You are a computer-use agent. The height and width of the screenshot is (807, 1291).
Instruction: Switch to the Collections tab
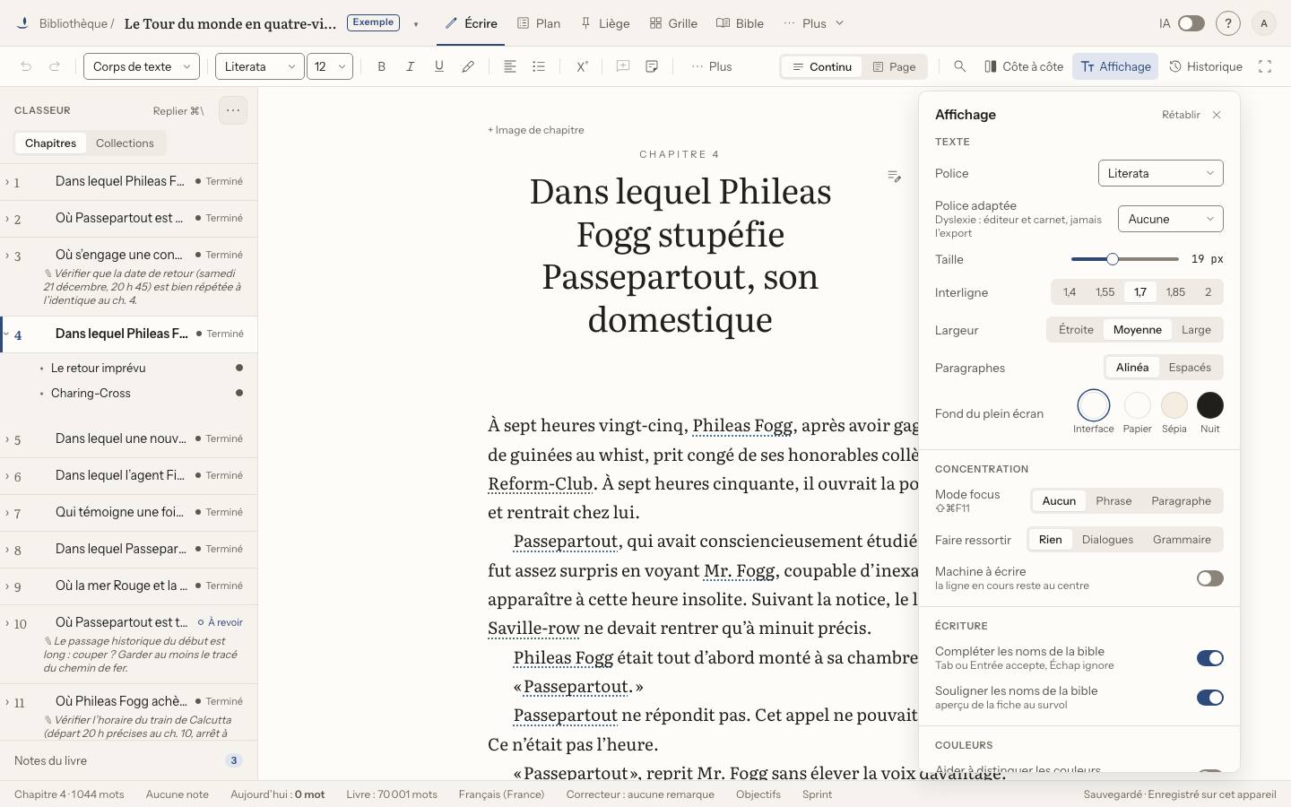(x=125, y=143)
